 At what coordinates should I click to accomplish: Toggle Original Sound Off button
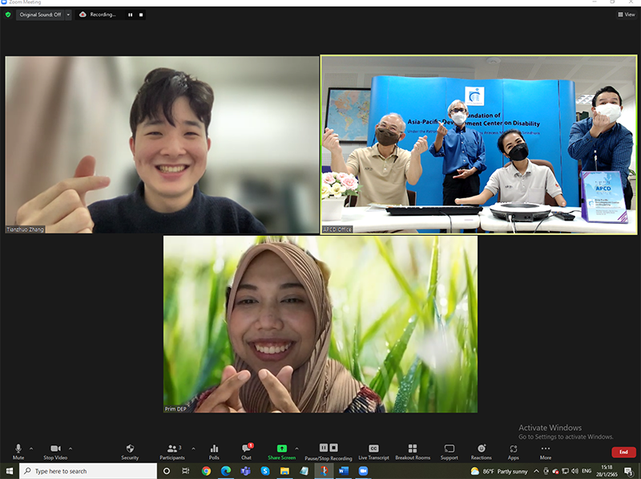pyautogui.click(x=40, y=14)
